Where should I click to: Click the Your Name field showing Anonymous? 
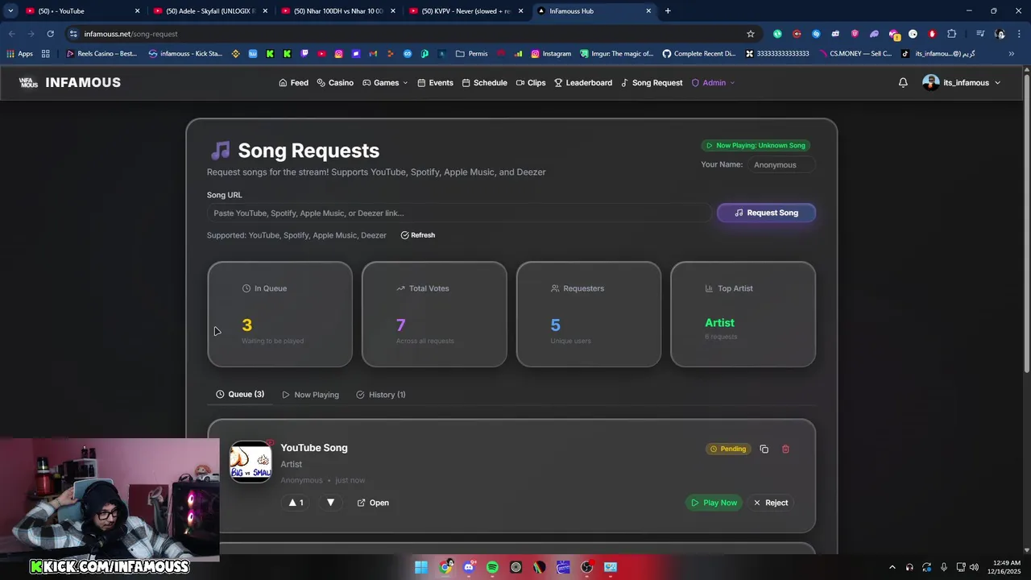click(x=780, y=165)
